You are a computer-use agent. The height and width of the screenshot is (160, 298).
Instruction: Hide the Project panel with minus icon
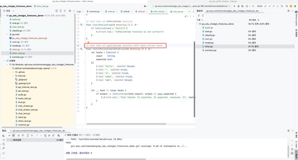[74, 11]
